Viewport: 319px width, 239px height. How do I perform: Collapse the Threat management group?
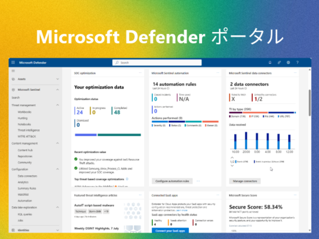(x=58, y=105)
